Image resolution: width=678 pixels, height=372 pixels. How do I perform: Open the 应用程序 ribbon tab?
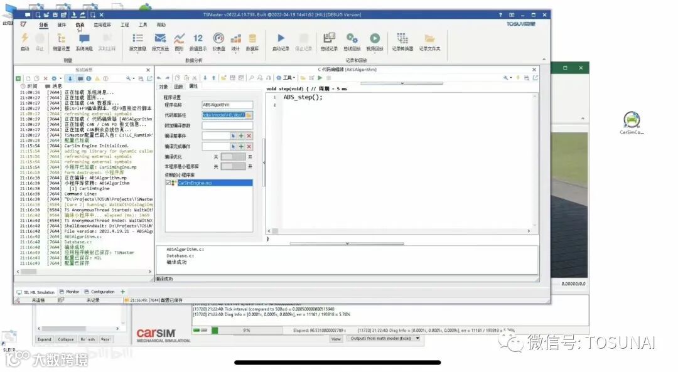coord(102,25)
